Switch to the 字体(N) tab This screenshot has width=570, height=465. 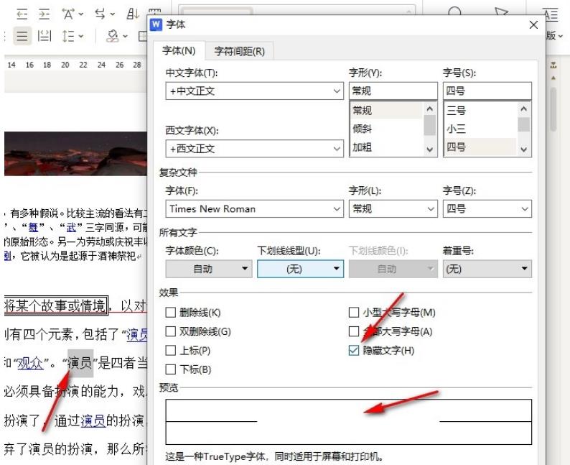179,50
